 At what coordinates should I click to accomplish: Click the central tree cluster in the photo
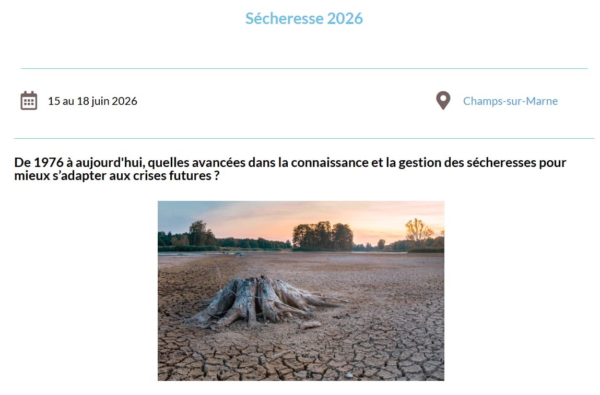[322, 236]
